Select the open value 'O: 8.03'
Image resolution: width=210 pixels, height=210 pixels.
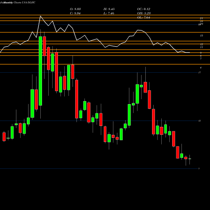(75, 9)
